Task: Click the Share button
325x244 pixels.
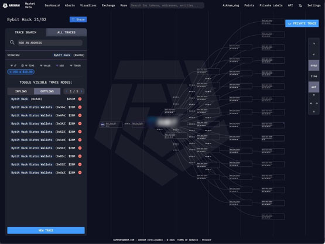Action: coord(78,19)
